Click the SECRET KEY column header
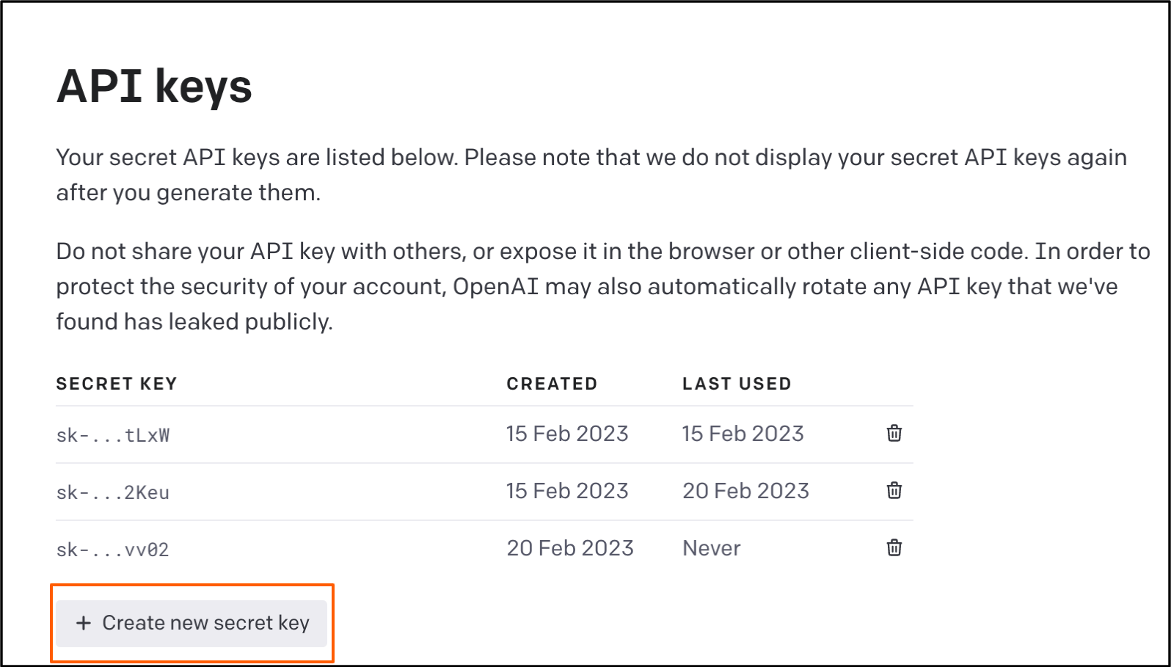Viewport: 1171px width, 667px height. pos(117,384)
